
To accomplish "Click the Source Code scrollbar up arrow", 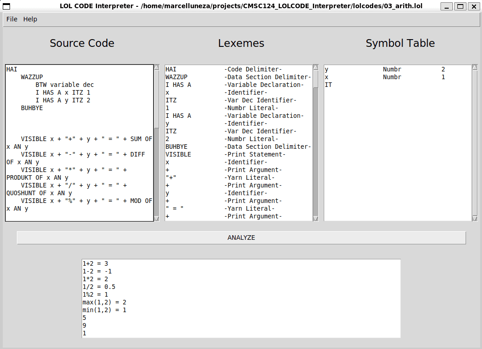I will 157,67.
